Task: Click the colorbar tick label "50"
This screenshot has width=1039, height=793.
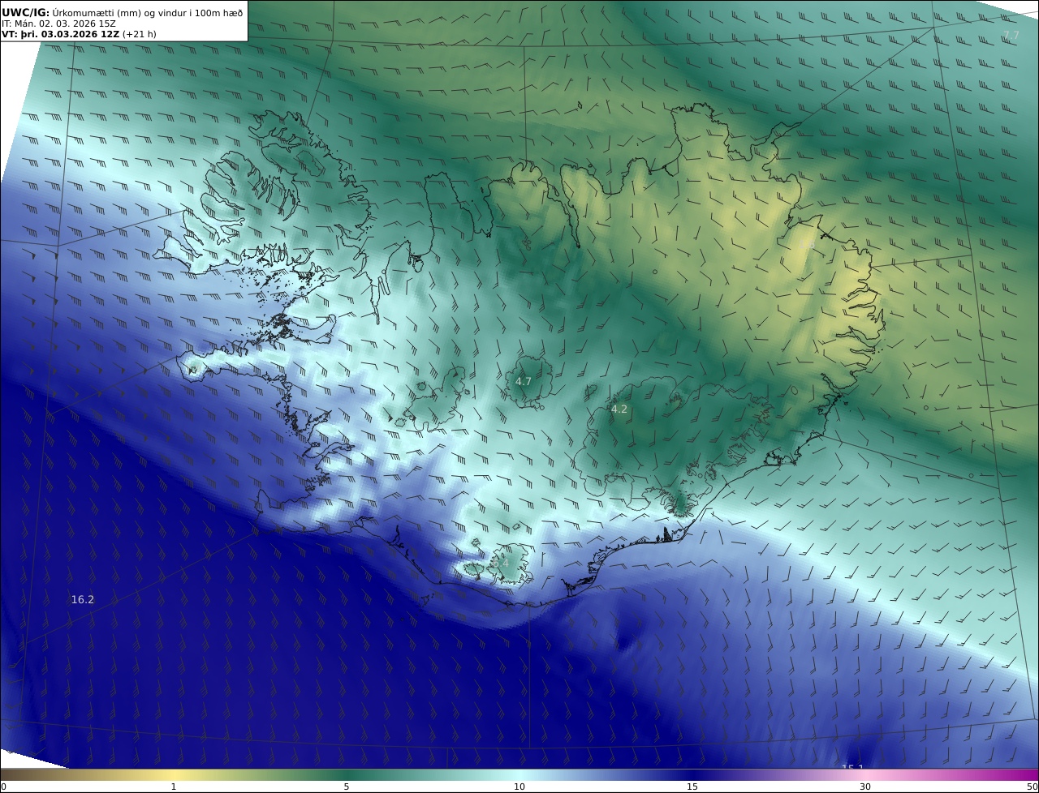Action: [1032, 787]
